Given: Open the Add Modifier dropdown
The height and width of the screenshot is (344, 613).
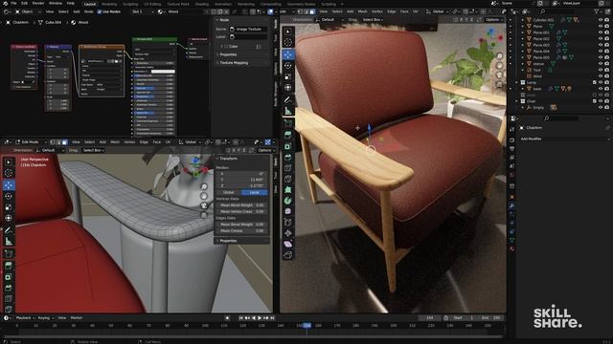Looking at the screenshot, I should (x=564, y=139).
